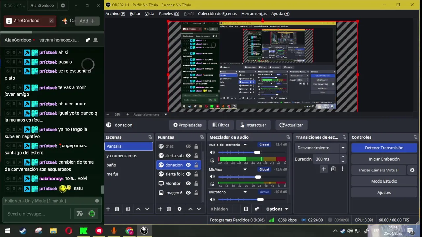The image size is (422, 237).
Task: Open the Paneles menu
Action: tap(169, 14)
